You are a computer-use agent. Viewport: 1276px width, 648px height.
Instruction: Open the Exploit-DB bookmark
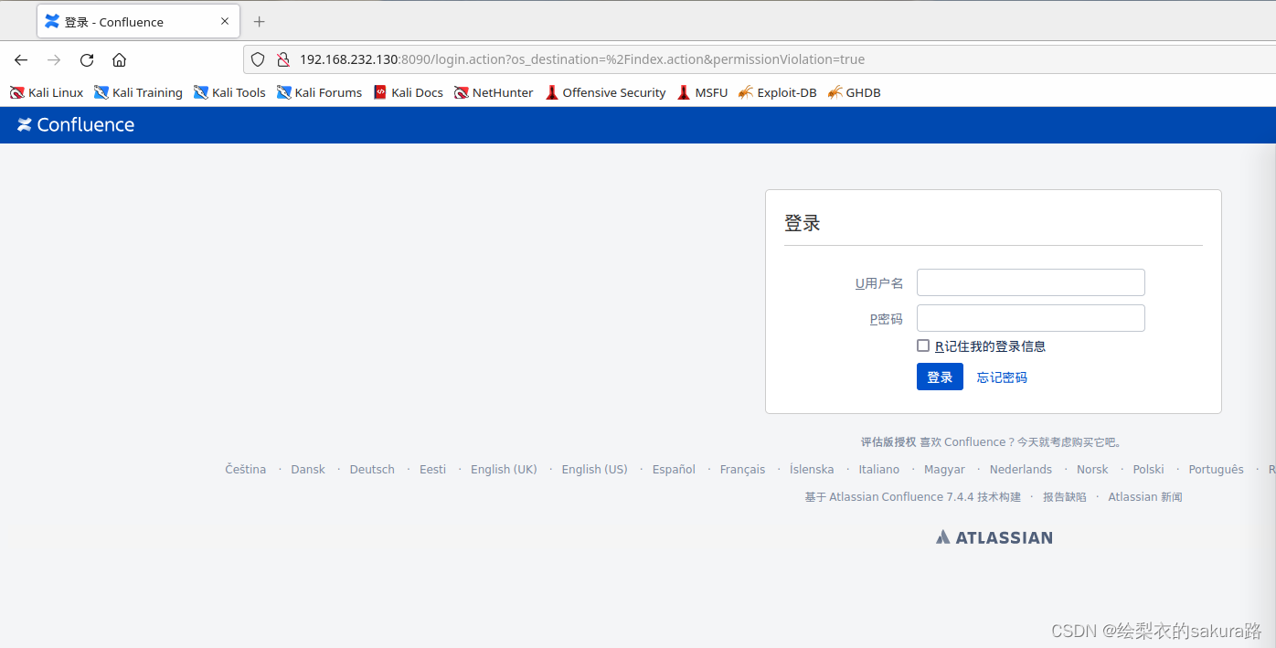click(x=778, y=92)
